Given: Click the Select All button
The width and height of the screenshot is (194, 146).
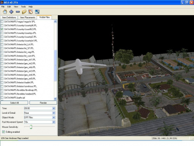Looking at the screenshot, I should (x=14, y=103).
